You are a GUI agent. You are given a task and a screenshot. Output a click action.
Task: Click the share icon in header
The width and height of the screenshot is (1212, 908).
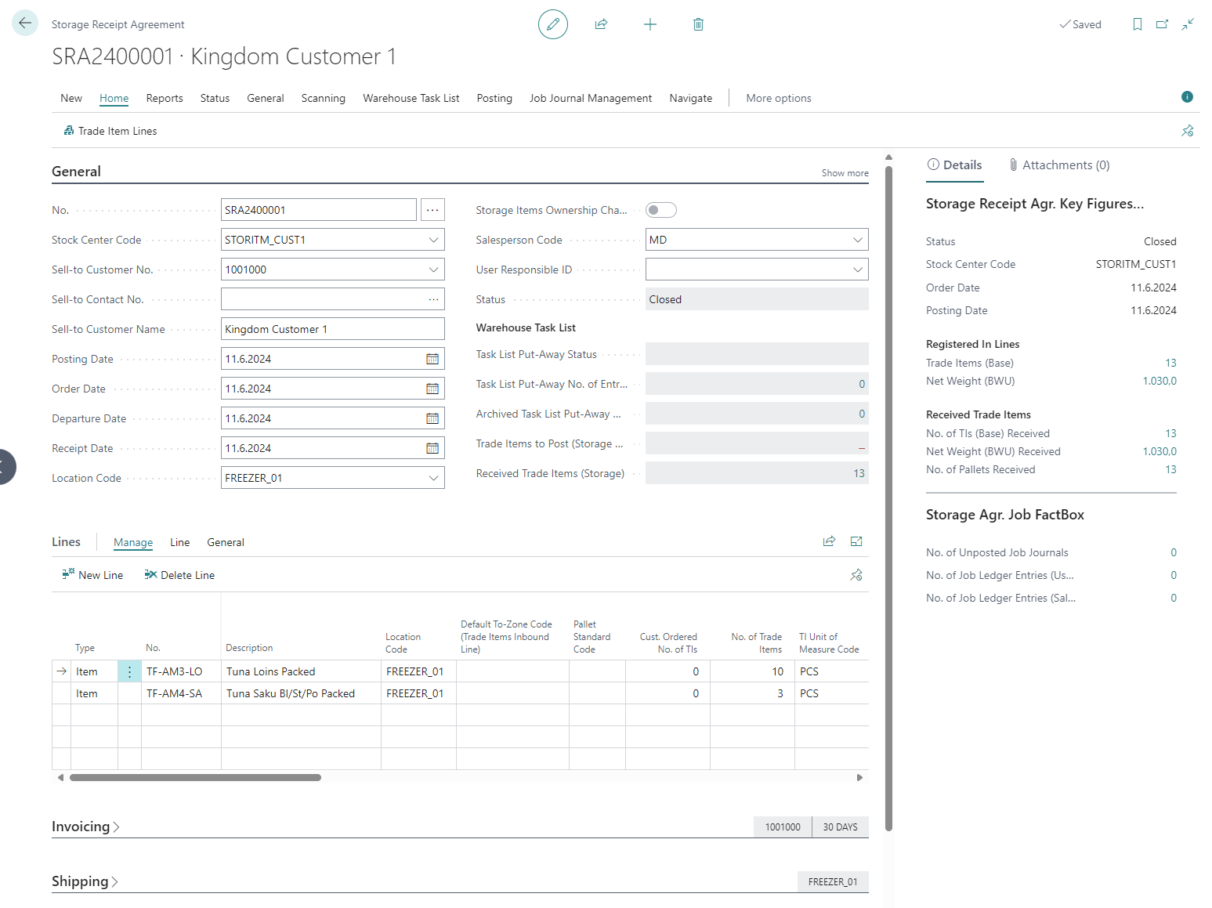click(601, 24)
